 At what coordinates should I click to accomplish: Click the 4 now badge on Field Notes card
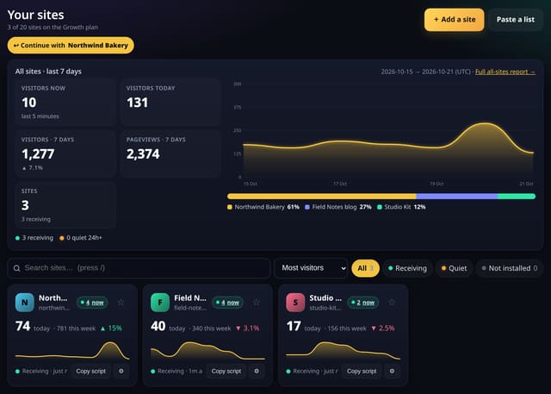(x=227, y=303)
